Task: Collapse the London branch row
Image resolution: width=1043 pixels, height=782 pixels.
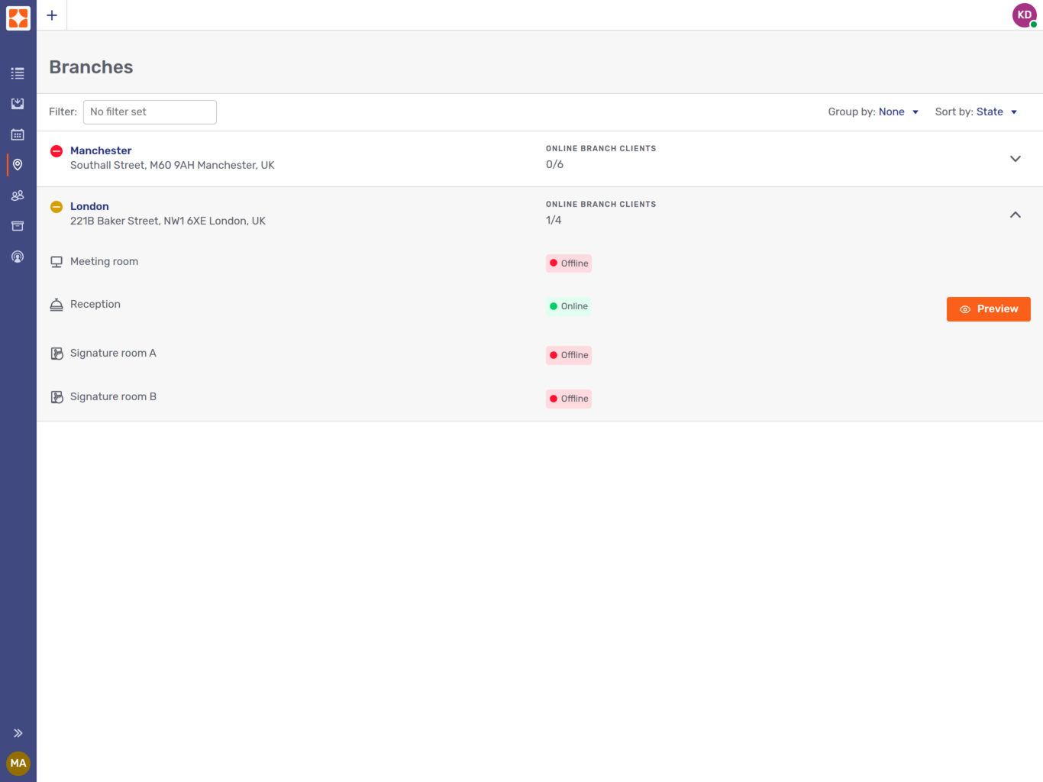Action: [1015, 215]
